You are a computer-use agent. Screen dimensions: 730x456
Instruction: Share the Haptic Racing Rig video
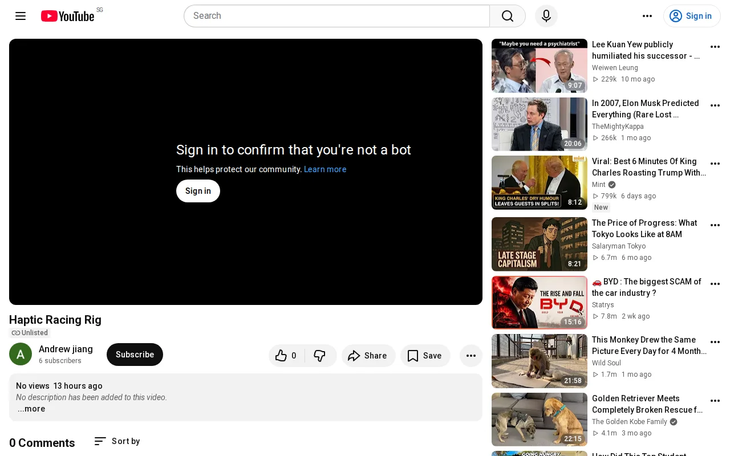368,356
